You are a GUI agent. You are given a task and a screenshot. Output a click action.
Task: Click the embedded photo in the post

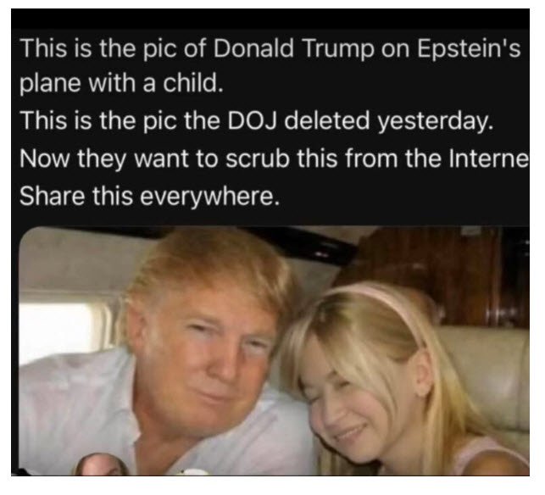click(x=275, y=351)
